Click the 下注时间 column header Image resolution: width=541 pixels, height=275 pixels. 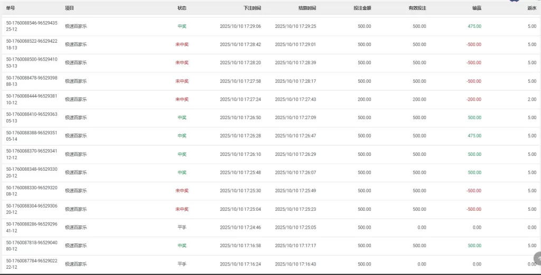[x=252, y=8]
